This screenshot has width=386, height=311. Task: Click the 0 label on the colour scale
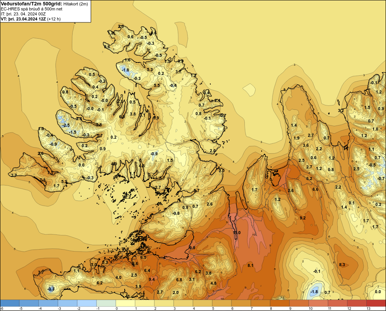tap(117, 309)
